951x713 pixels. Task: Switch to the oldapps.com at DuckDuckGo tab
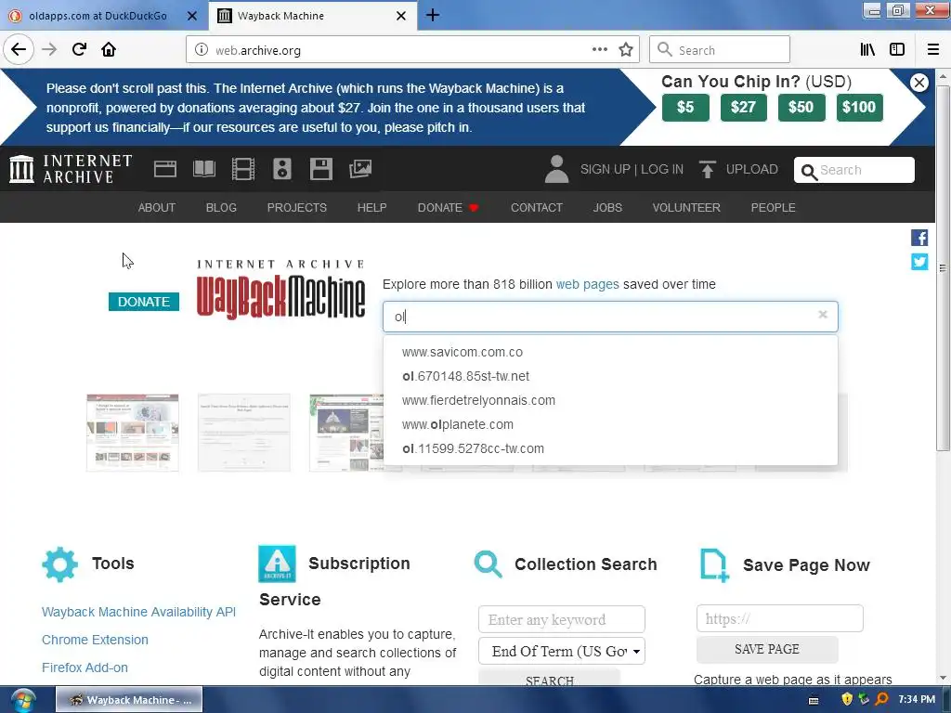(x=98, y=16)
